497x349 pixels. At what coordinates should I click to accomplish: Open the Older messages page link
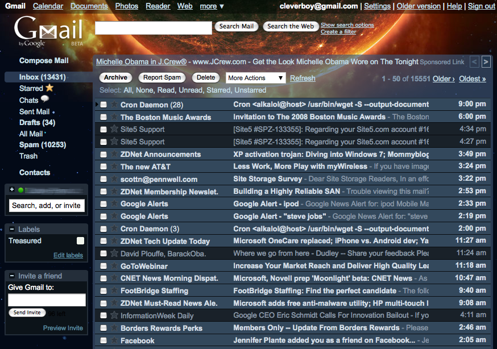(x=444, y=79)
